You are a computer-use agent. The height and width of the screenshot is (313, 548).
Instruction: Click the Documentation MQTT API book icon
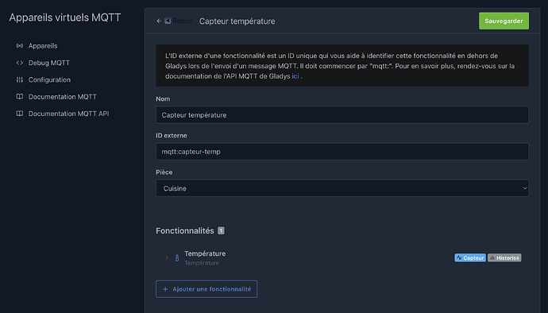point(20,114)
